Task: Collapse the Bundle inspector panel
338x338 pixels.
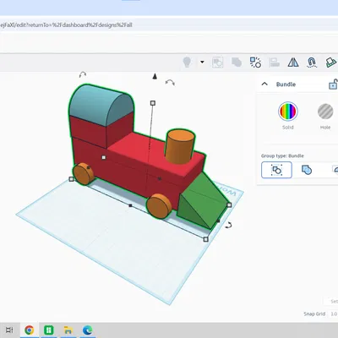Action: click(264, 84)
